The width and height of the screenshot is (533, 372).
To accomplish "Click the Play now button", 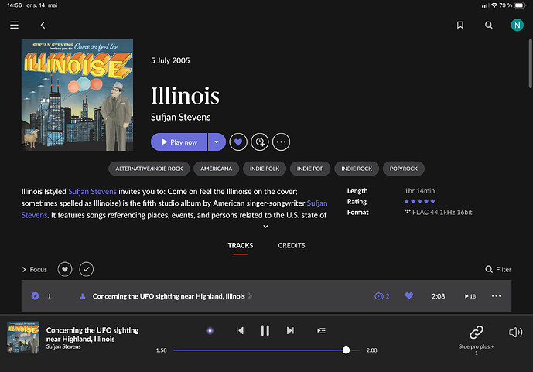I will coord(179,142).
